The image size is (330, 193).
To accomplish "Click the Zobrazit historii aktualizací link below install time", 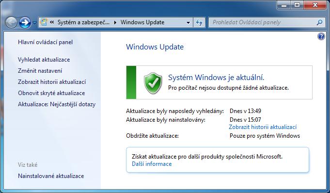I will point(263,127).
